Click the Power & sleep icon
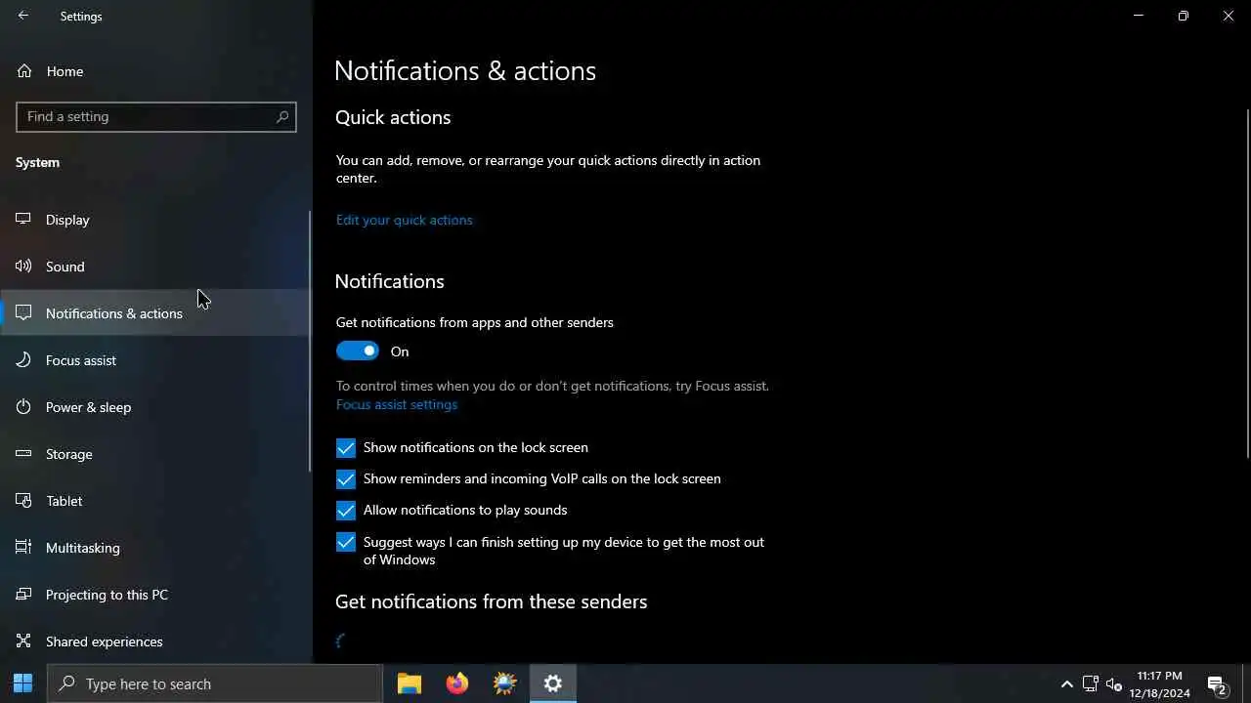The width and height of the screenshot is (1251, 703). pos(23,407)
